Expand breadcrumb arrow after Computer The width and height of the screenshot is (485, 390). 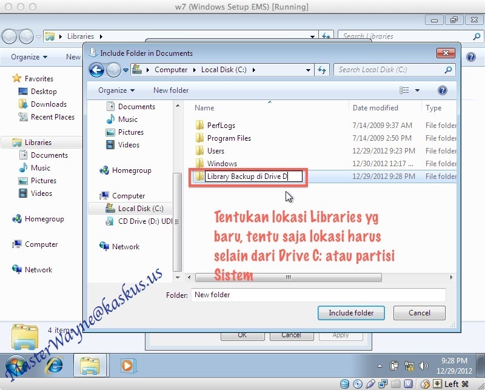[195, 70]
